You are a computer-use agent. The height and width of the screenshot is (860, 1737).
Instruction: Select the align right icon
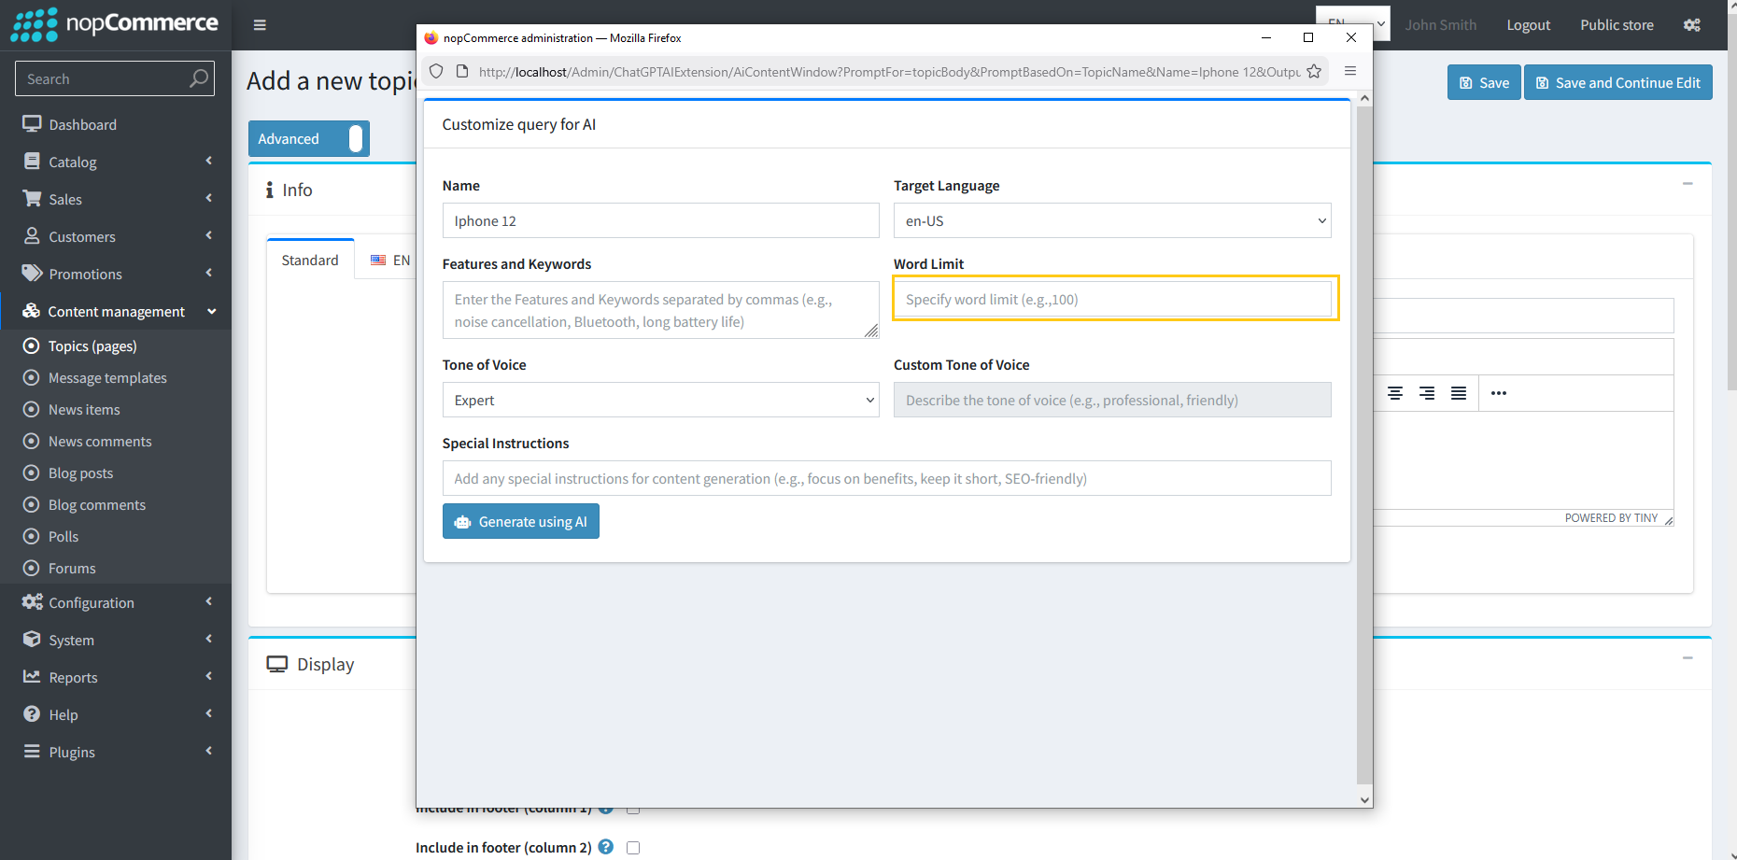click(x=1427, y=393)
